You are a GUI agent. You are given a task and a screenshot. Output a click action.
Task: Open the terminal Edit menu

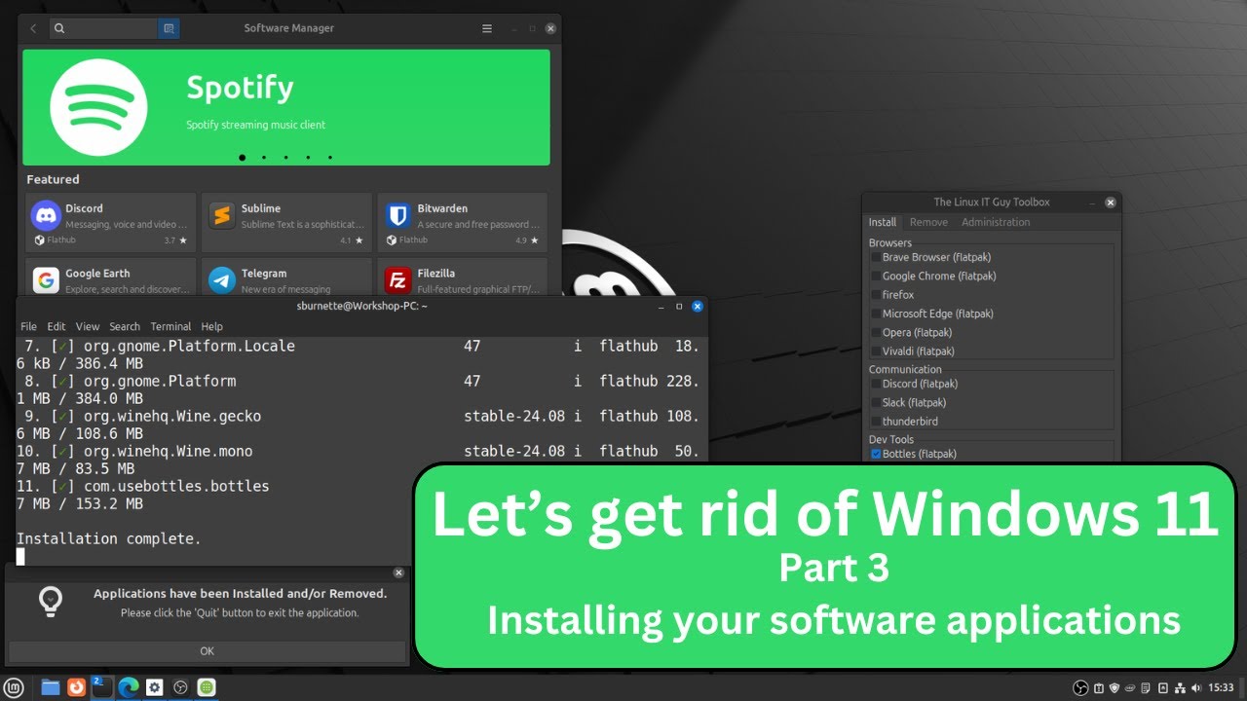click(57, 327)
